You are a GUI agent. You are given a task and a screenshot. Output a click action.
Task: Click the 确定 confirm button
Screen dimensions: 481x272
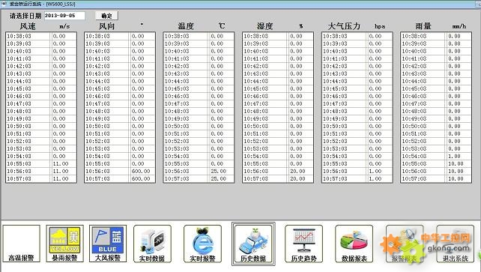click(x=106, y=16)
